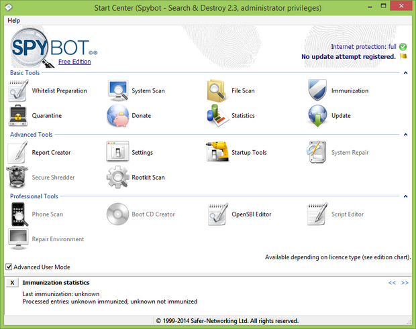
Task: Click the Report Creator label
Action: pos(51,152)
